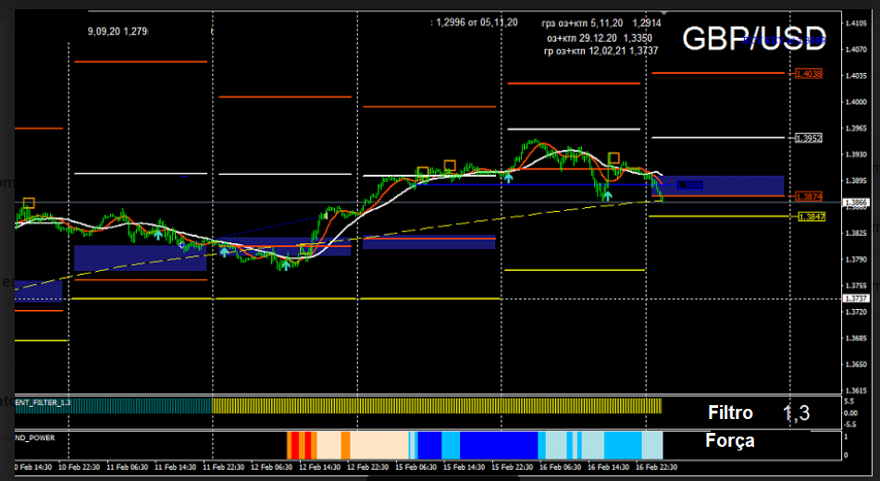Click the Força indicator label
Viewport: 880px width, 481px height.
pyautogui.click(x=730, y=441)
